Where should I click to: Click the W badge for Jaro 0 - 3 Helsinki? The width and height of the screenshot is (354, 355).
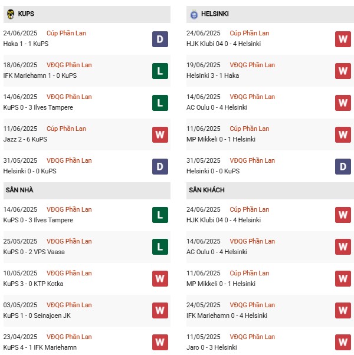tap(343, 342)
